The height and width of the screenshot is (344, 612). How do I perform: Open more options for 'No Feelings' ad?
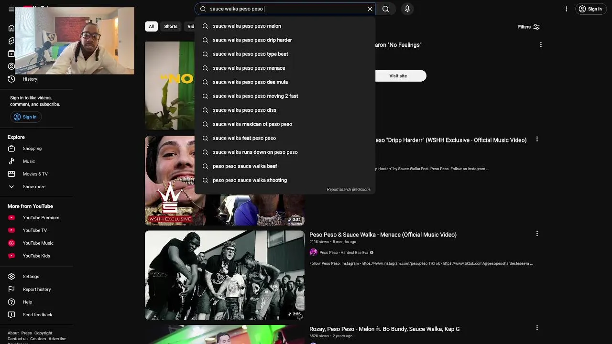point(541,44)
